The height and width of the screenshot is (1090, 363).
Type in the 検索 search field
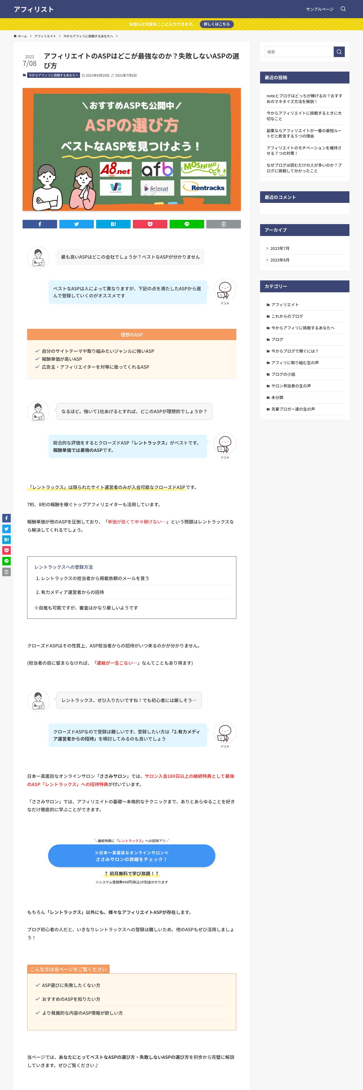[x=299, y=52]
